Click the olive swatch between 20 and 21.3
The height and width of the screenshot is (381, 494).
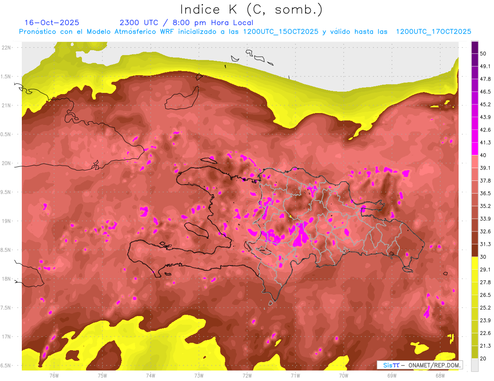pos(475,352)
